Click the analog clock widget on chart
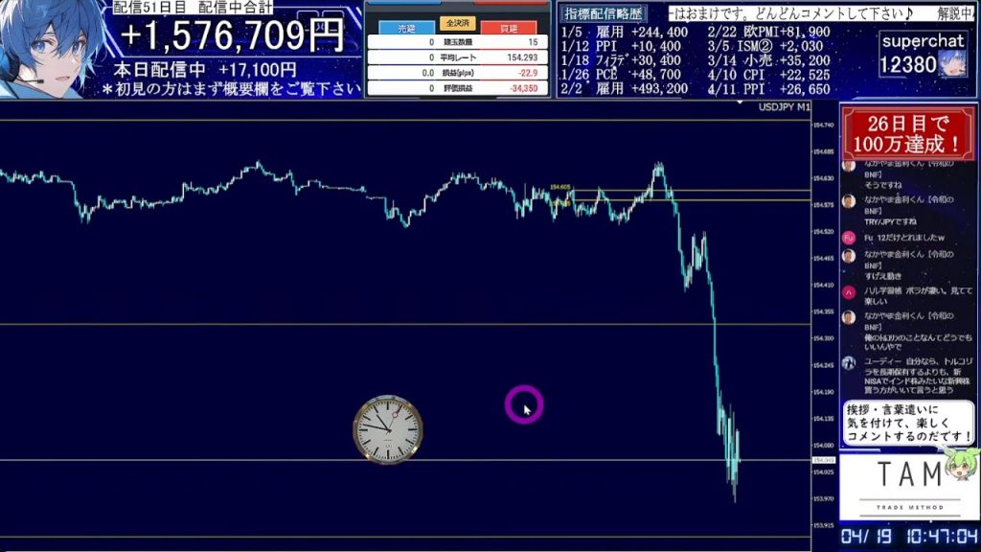Image resolution: width=981 pixels, height=552 pixels. tap(388, 430)
